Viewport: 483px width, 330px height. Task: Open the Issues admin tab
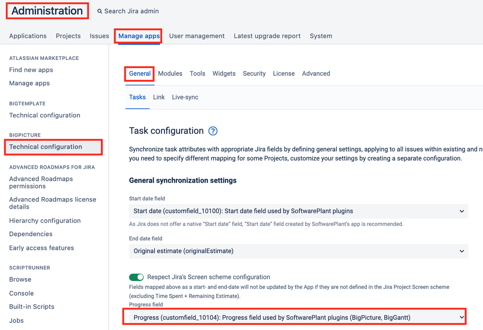99,36
